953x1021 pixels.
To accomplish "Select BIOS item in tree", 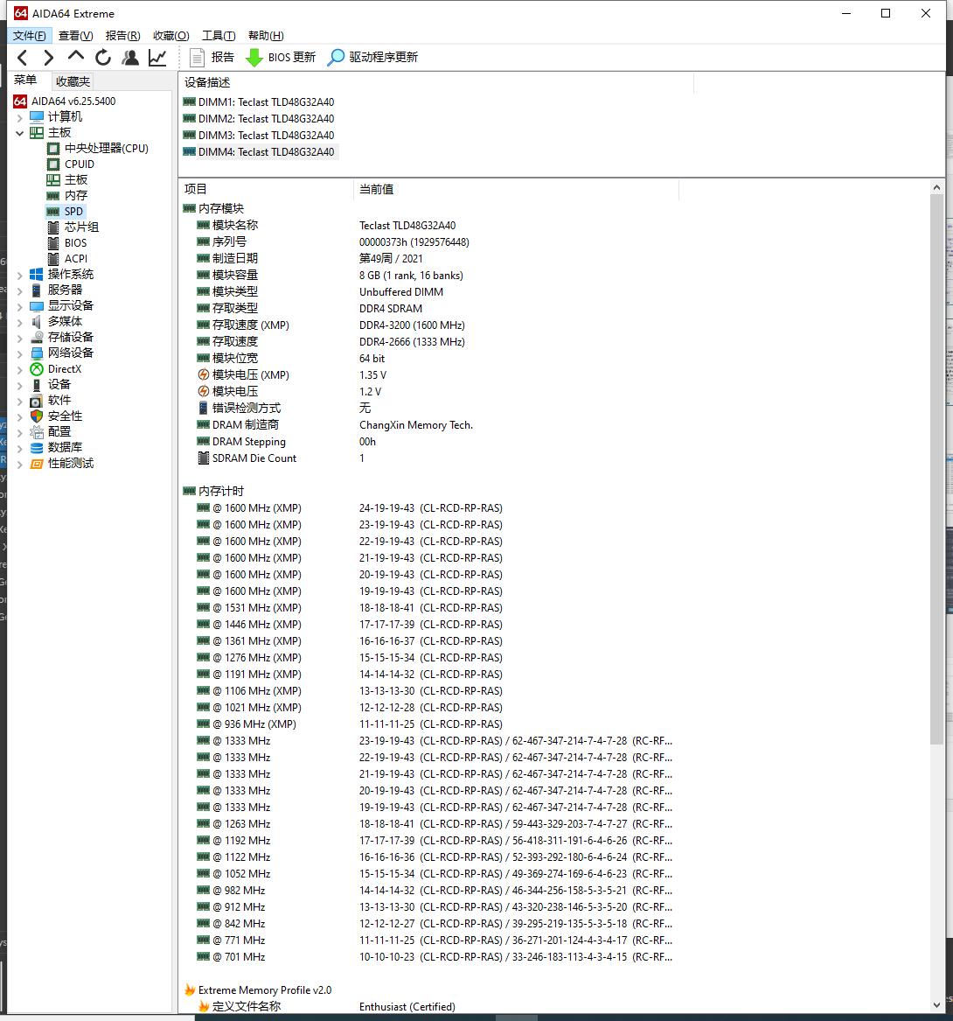I will (67, 243).
